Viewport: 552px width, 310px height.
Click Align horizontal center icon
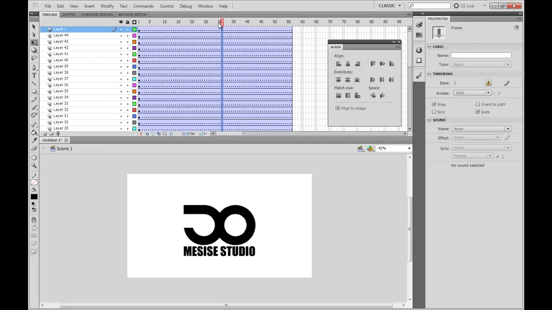tap(348, 64)
